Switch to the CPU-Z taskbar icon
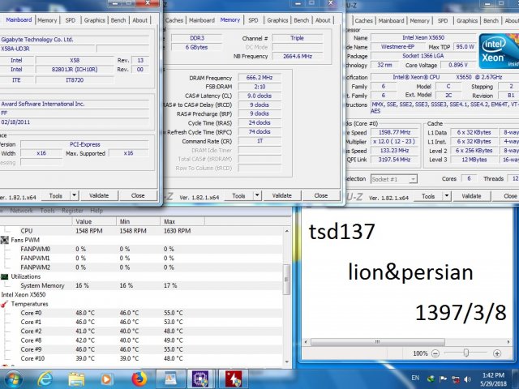The width and height of the screenshot is (519, 389). coord(200,379)
